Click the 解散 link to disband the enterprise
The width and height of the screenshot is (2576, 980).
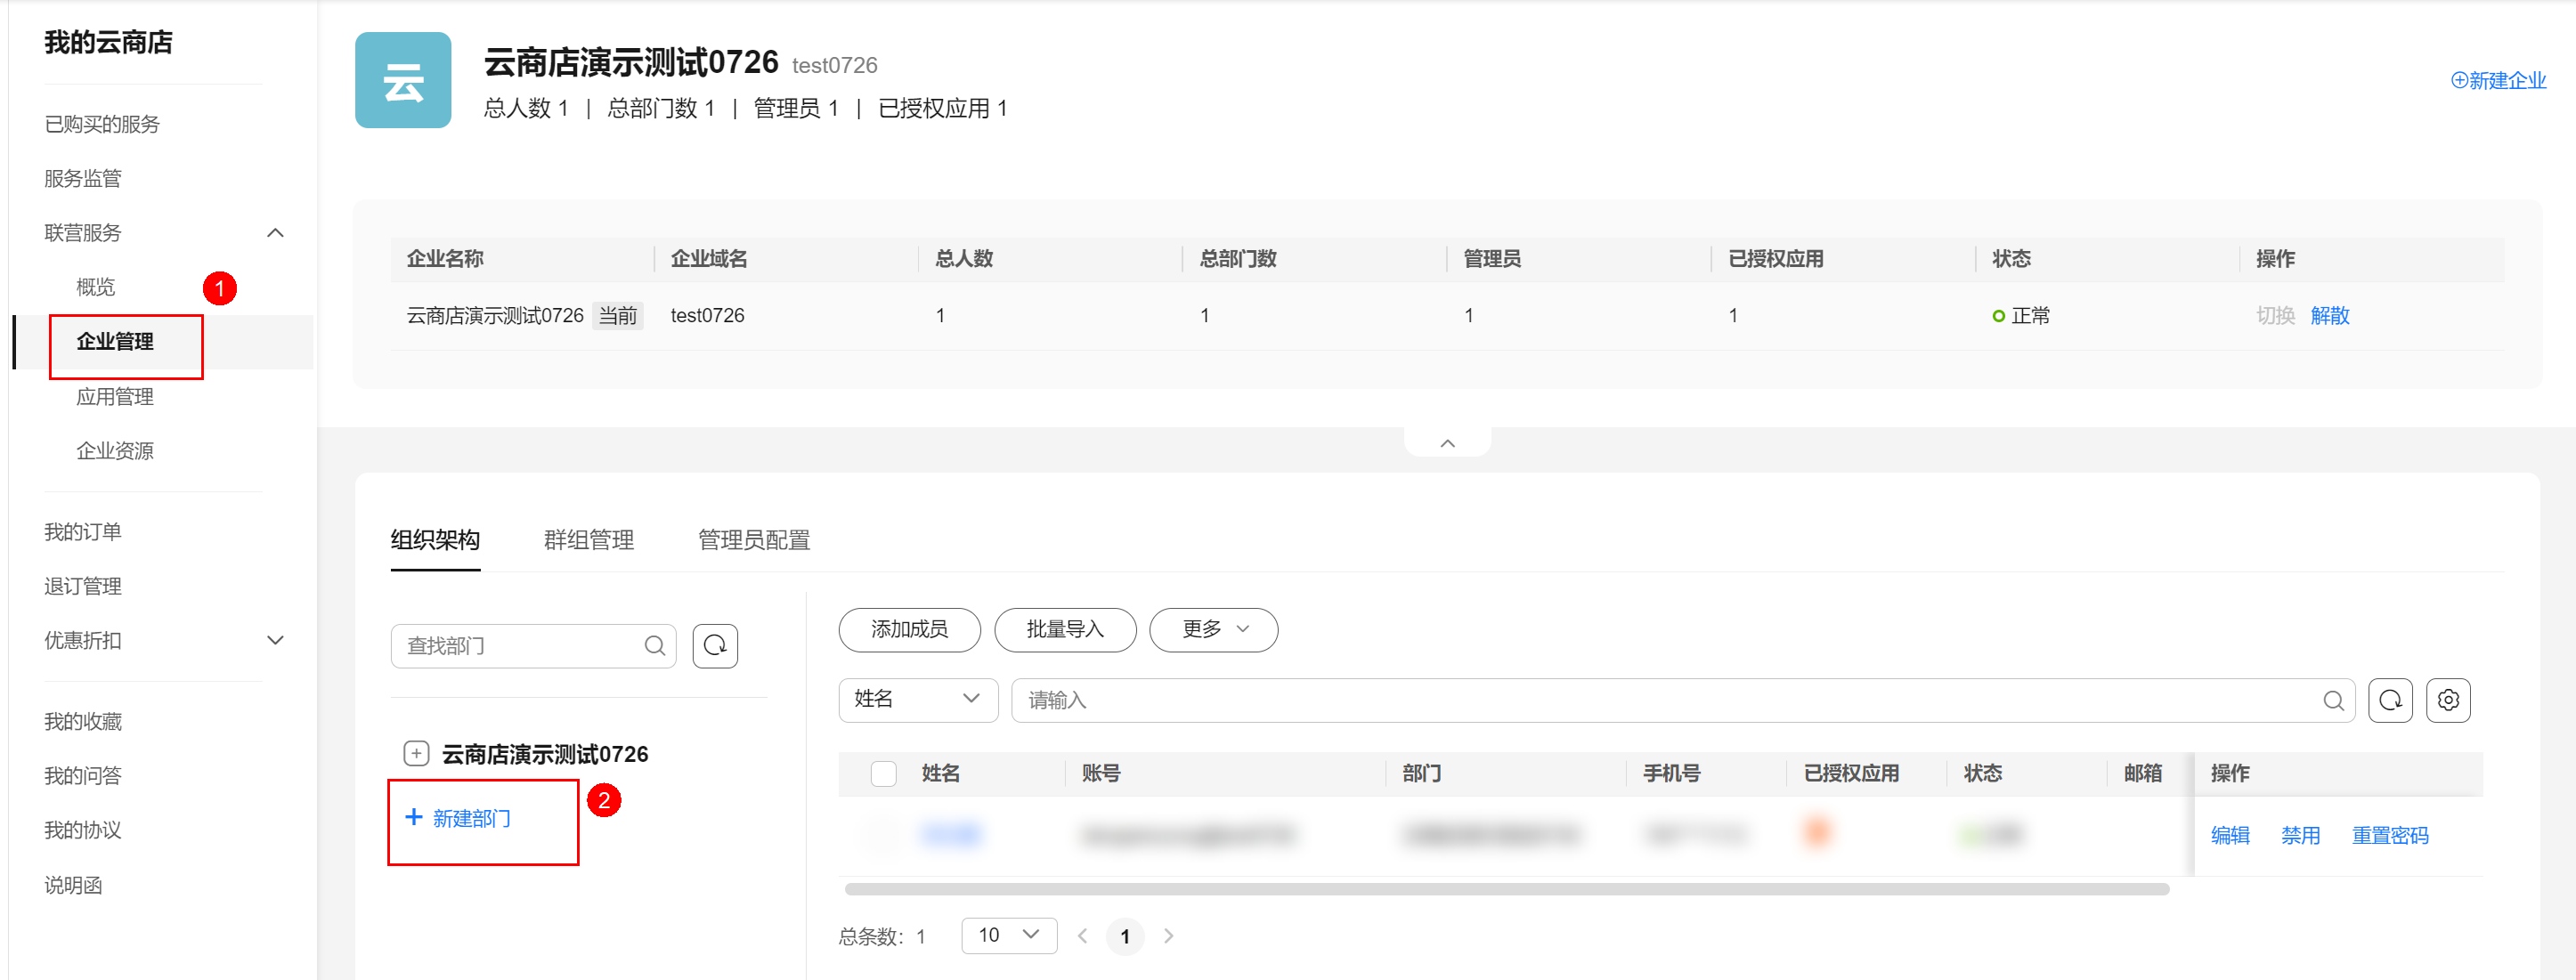pos(2330,315)
